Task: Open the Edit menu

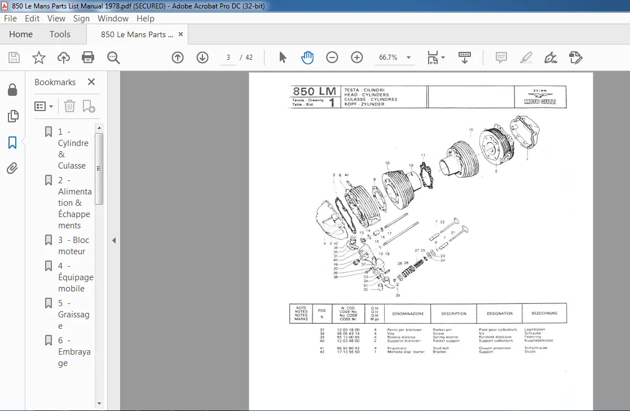Action: (x=32, y=19)
